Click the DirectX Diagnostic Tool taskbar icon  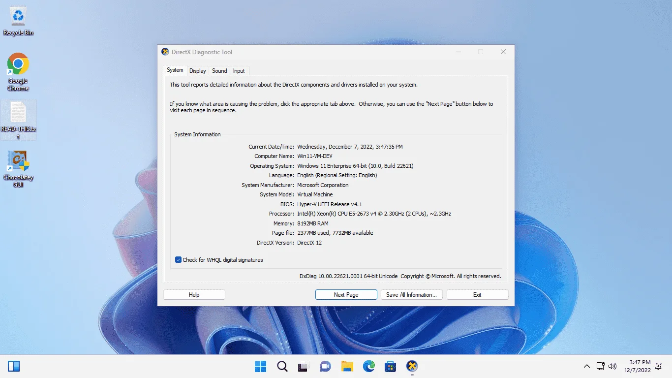412,366
